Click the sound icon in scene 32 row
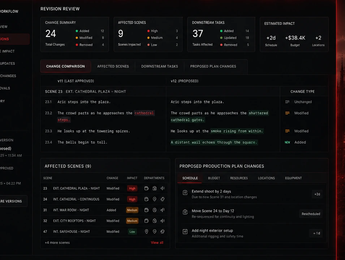 click(163, 221)
